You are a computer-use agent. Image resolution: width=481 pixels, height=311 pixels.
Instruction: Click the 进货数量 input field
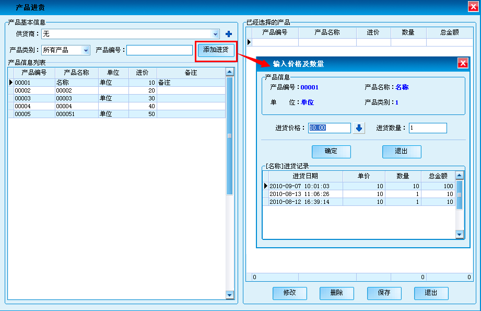point(427,128)
